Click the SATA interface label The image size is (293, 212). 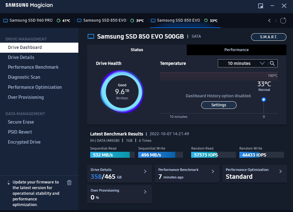coord(196,36)
